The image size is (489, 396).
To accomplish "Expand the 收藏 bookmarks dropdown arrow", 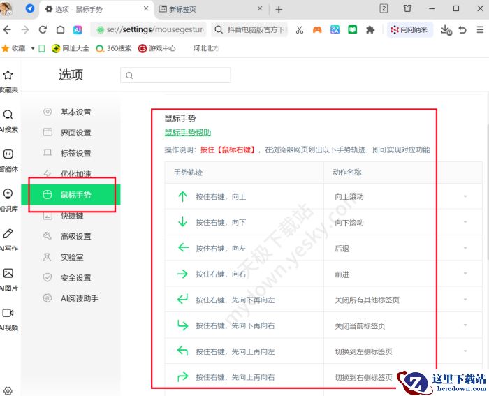I will tap(33, 48).
